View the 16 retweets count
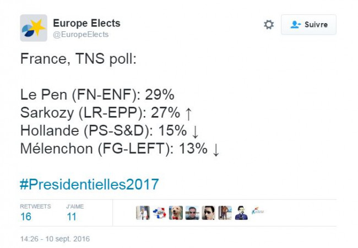This screenshot has width=358, height=248. point(25,217)
